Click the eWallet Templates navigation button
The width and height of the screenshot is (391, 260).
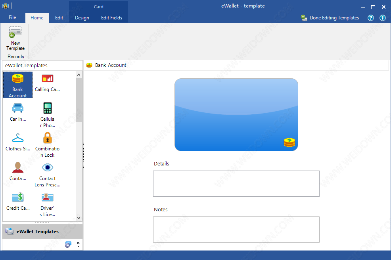[x=42, y=232]
